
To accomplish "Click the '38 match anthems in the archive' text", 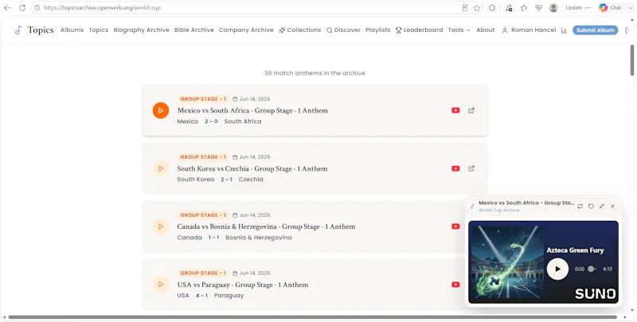I will click(315, 73).
